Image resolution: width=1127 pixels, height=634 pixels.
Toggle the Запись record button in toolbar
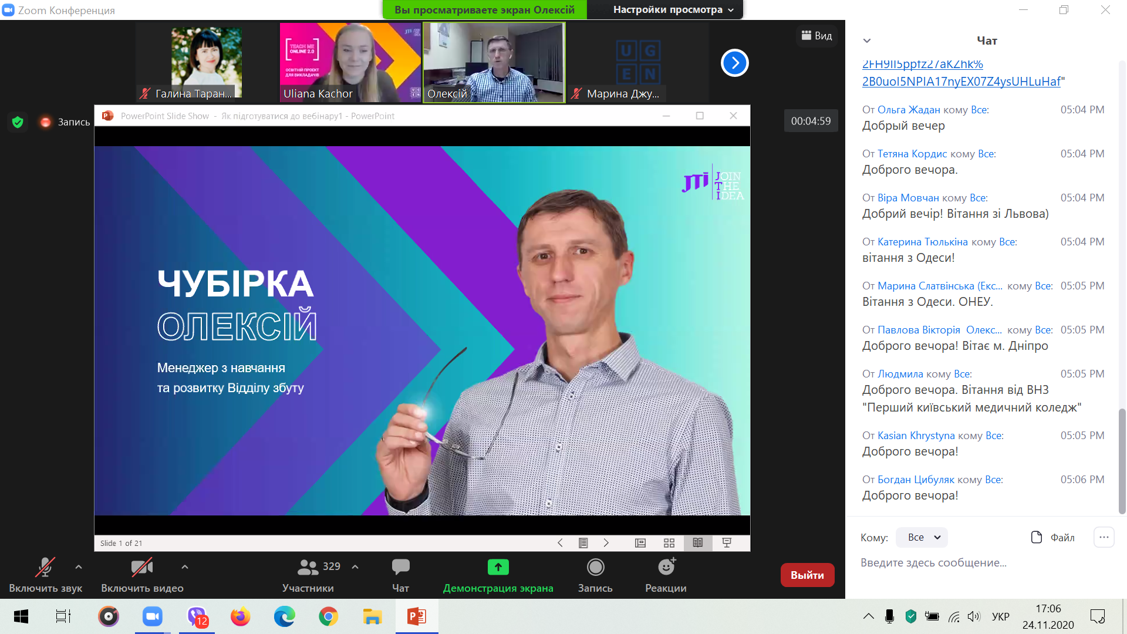(595, 567)
